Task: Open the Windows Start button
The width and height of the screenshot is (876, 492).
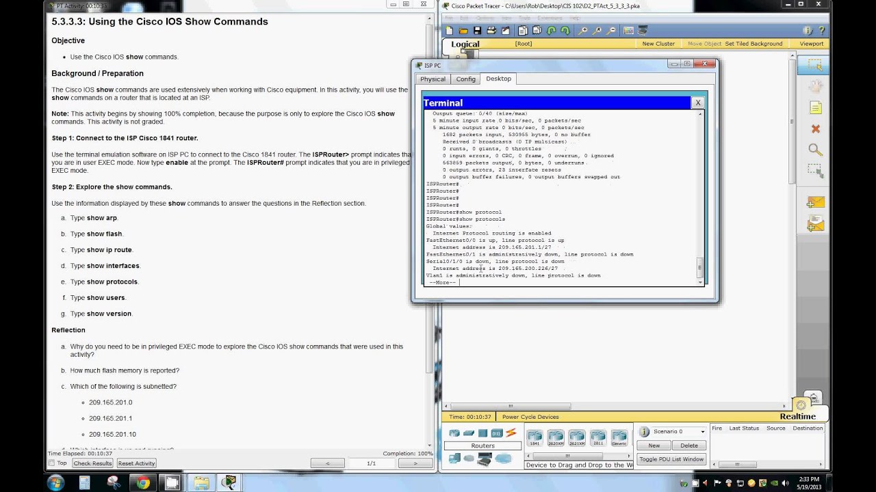Action: tap(55, 482)
